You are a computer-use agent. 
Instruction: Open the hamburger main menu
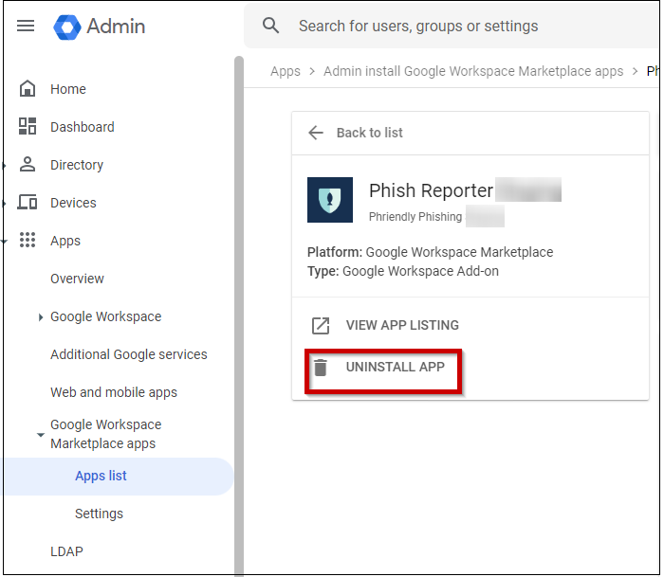tap(26, 26)
